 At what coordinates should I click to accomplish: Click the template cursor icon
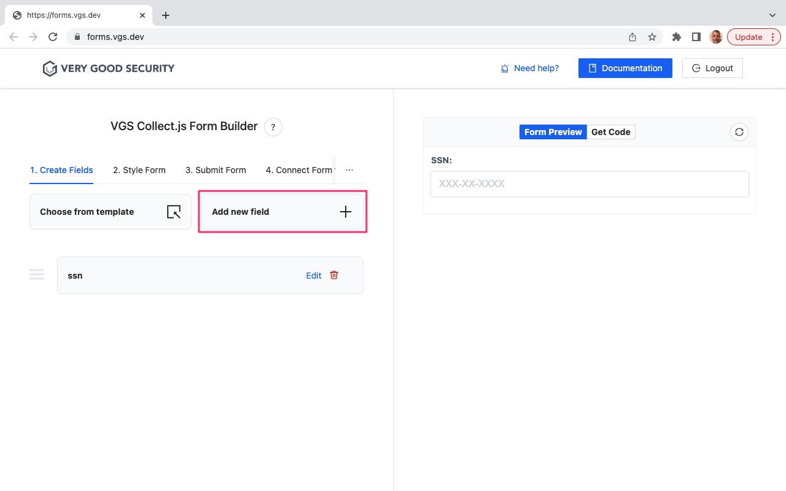[174, 212]
